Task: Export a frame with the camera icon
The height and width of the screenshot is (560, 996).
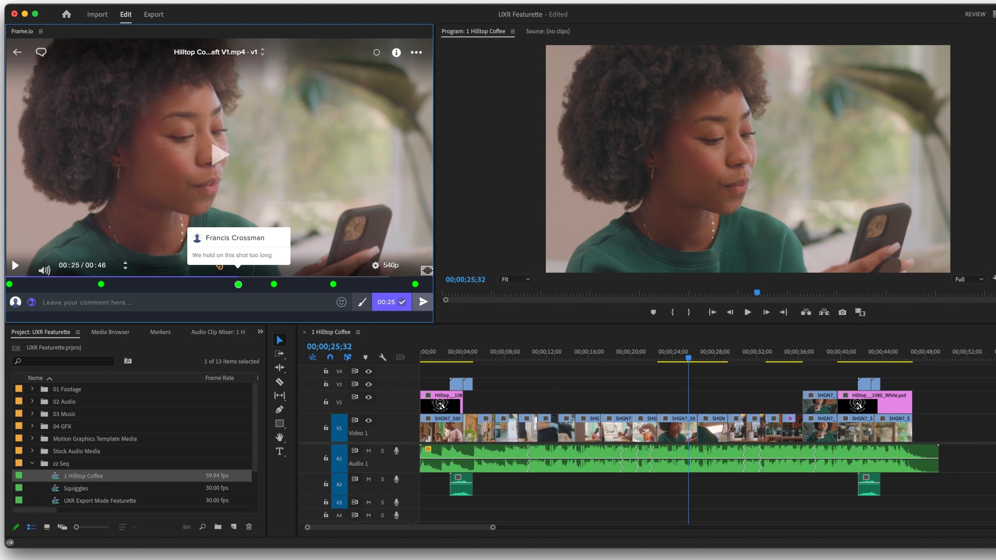Action: pyautogui.click(x=841, y=312)
